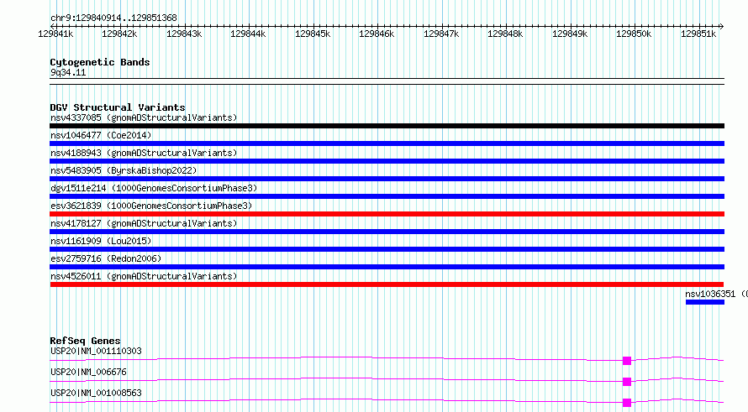Click the RefSeq Genes track title
The width and height of the screenshot is (748, 412).
(x=86, y=341)
